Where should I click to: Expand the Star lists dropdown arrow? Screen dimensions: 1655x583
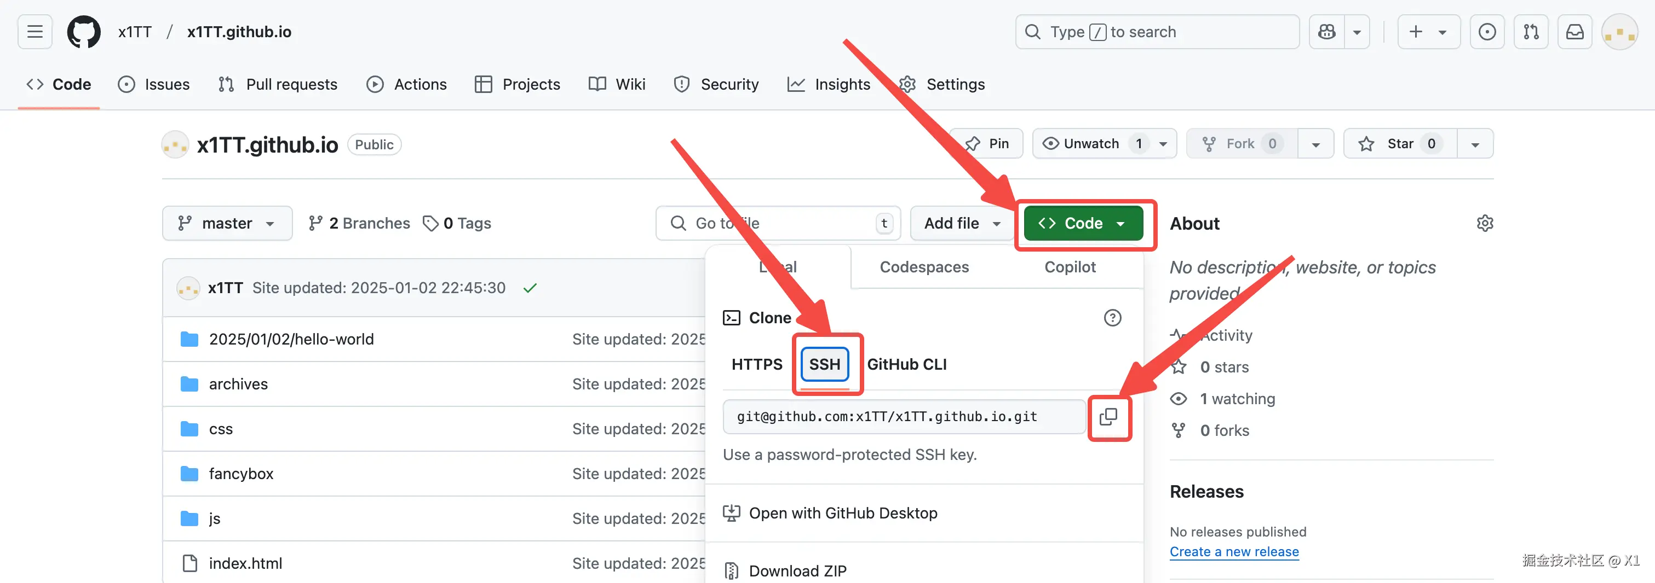click(x=1475, y=144)
